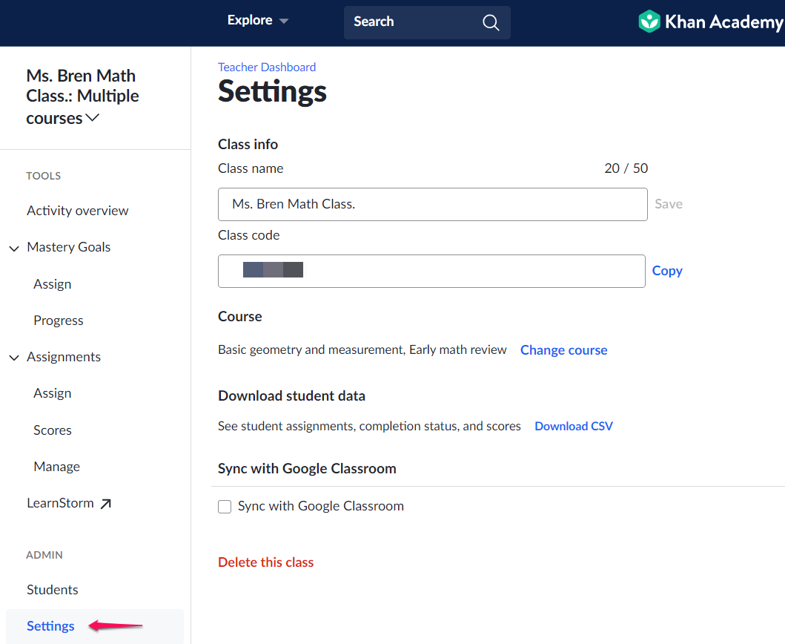Click the 'Sync with Google Classroom' section heading
The height and width of the screenshot is (644, 785).
(x=308, y=469)
